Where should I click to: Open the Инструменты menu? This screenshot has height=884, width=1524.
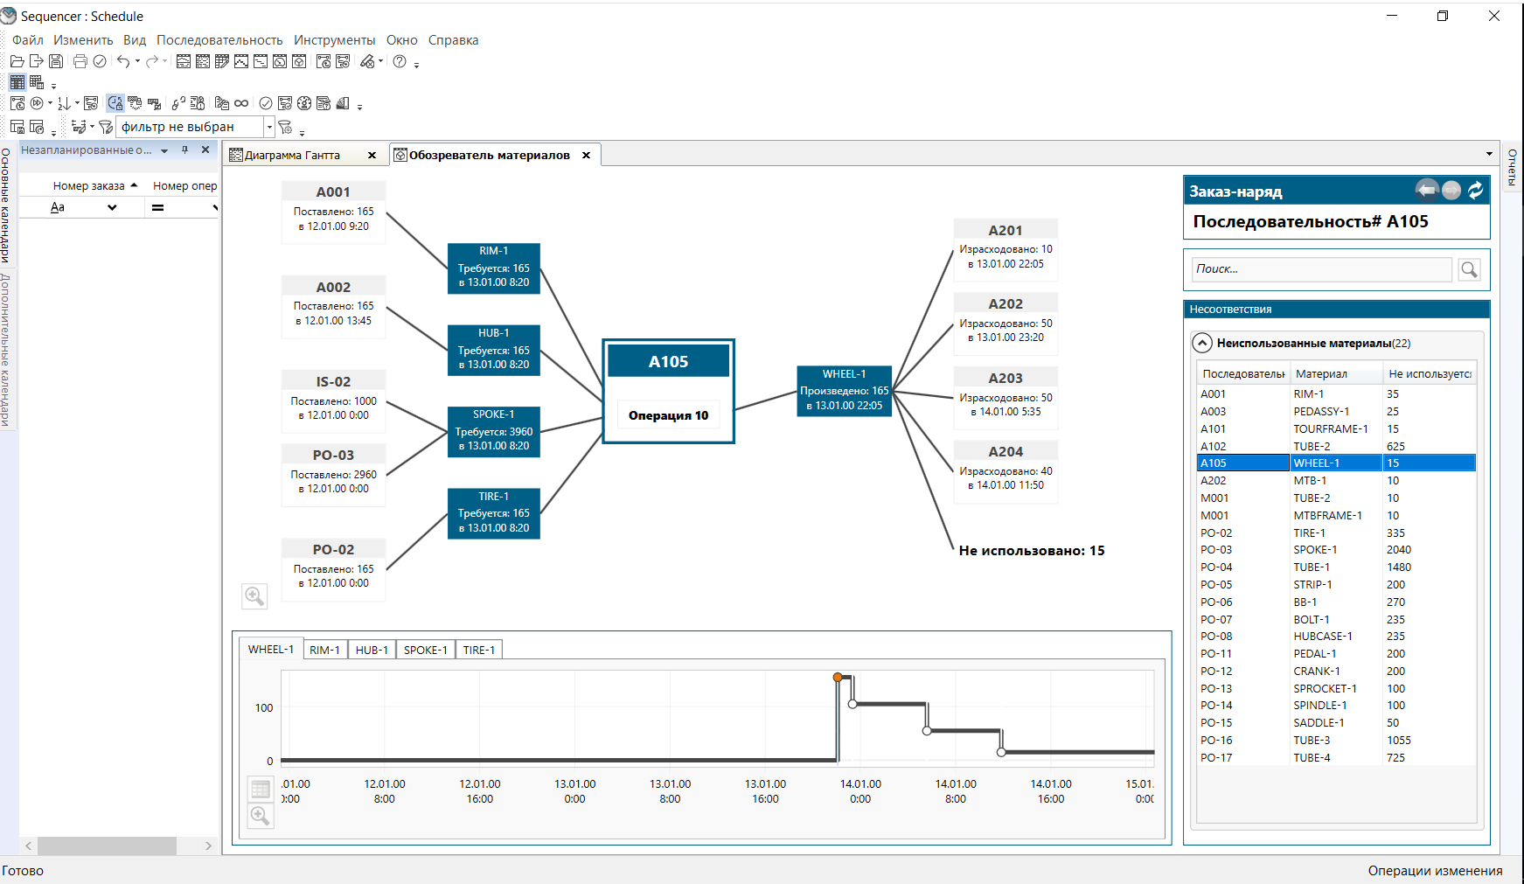[334, 40]
